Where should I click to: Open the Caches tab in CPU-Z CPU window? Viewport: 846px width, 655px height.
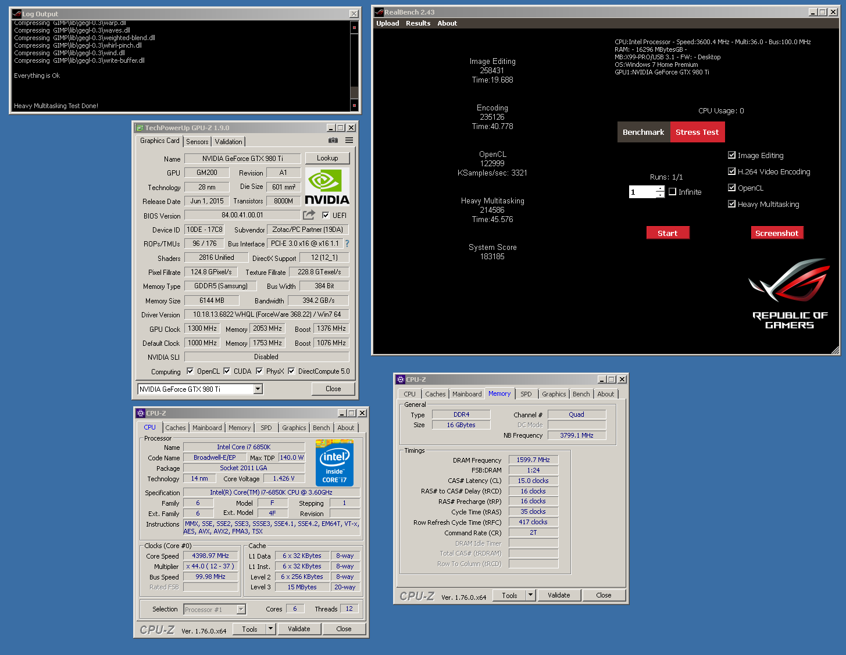pyautogui.click(x=176, y=428)
